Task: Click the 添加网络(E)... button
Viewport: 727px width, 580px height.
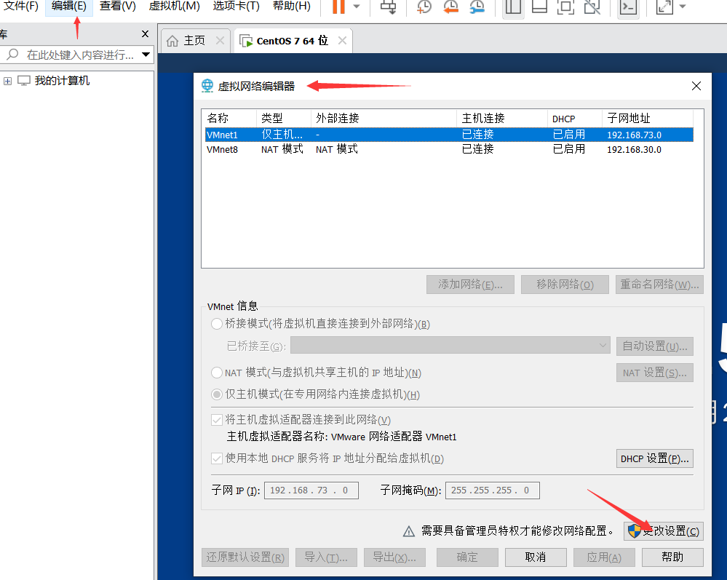Action: click(x=470, y=285)
